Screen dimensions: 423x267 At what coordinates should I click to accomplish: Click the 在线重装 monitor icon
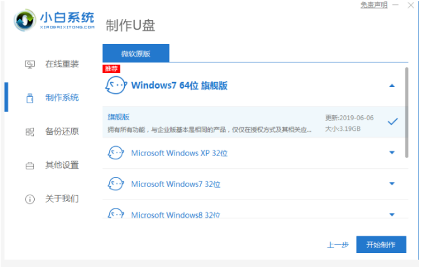coord(30,64)
